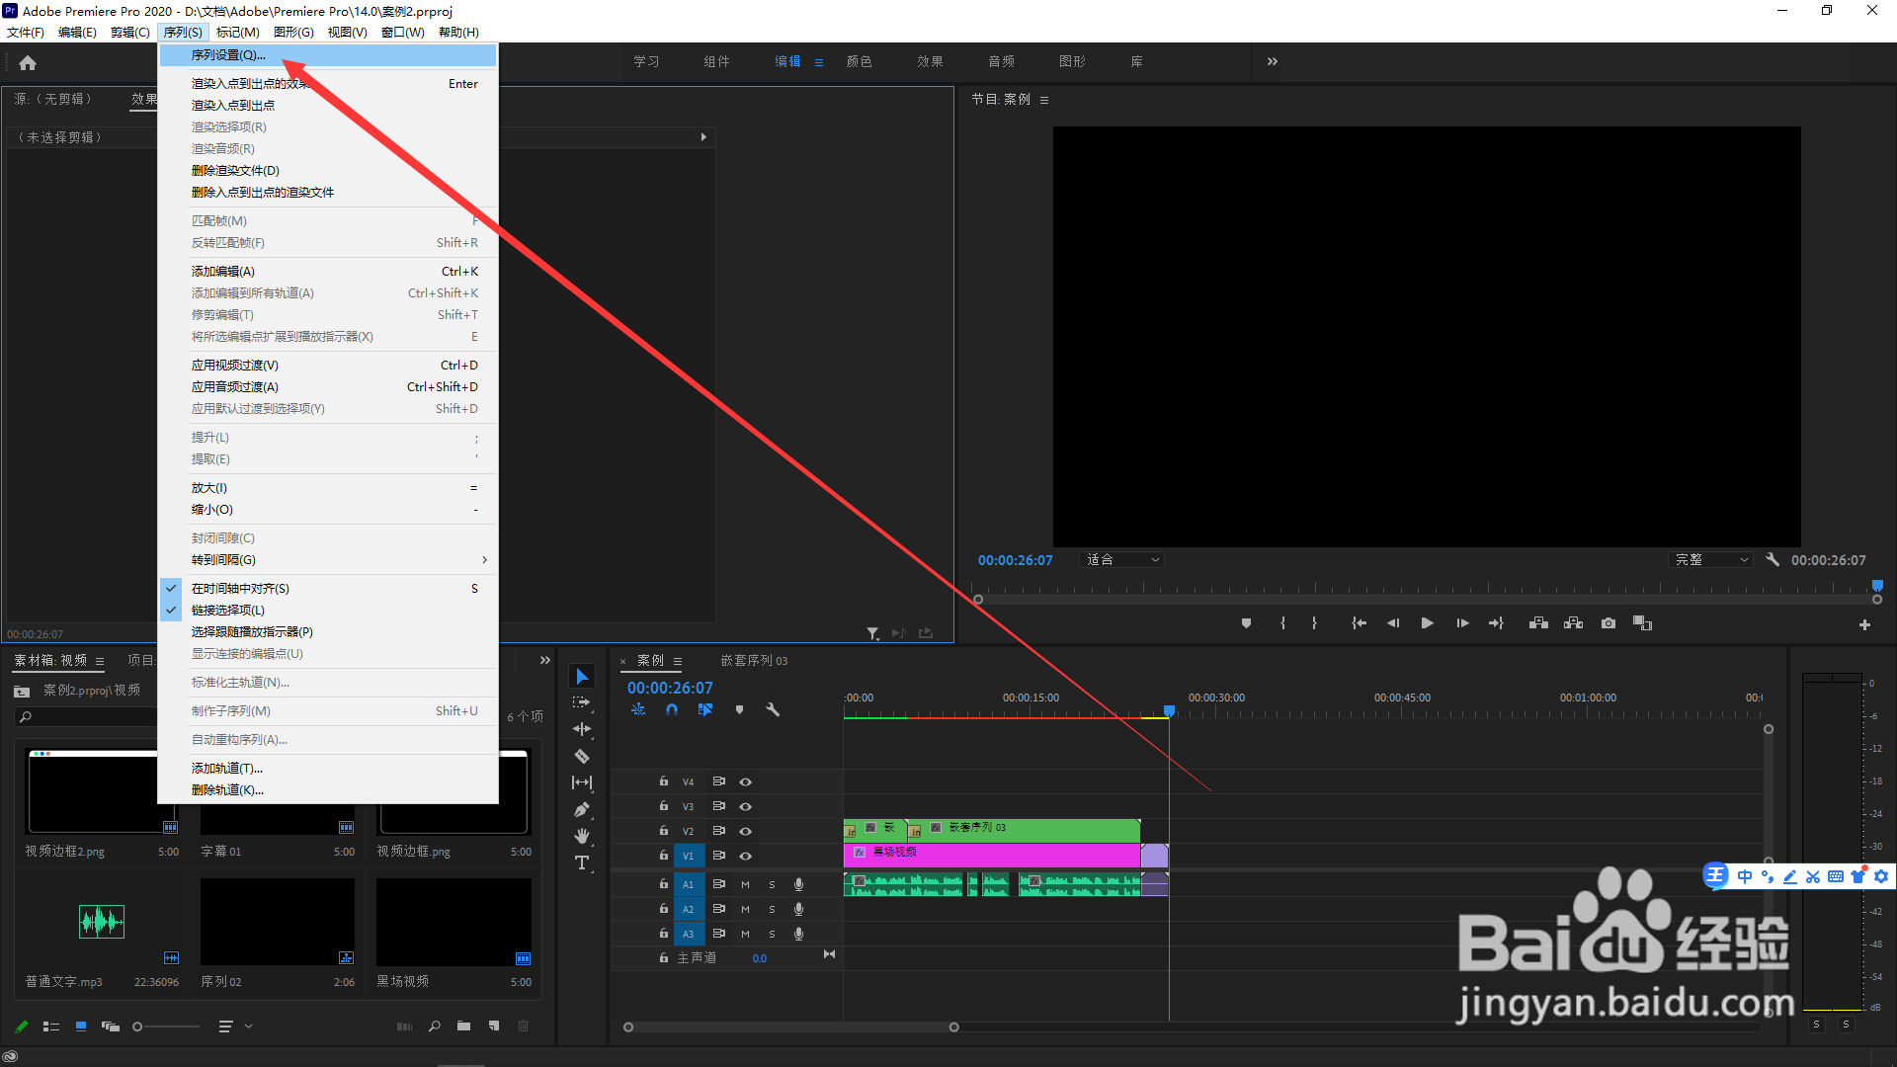Open the program monitor button editor plus
Viewport: 1897px width, 1067px height.
click(x=1864, y=624)
